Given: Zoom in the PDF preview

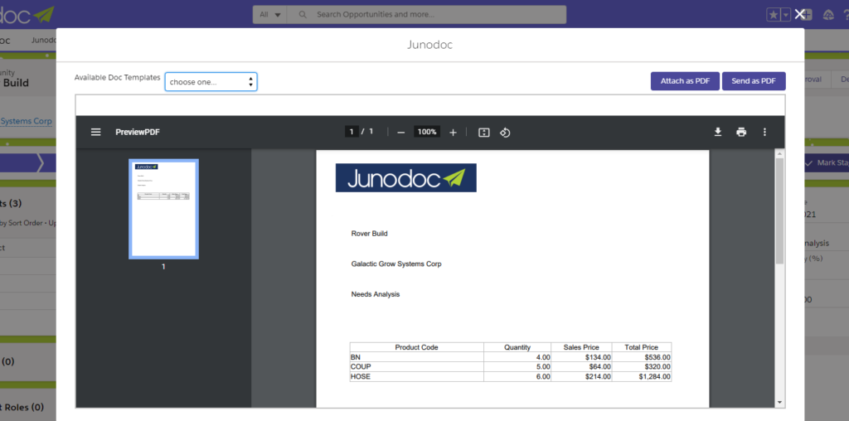Looking at the screenshot, I should 453,133.
